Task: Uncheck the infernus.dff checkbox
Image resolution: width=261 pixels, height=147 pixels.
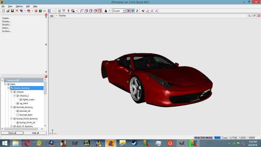Action: point(5,80)
